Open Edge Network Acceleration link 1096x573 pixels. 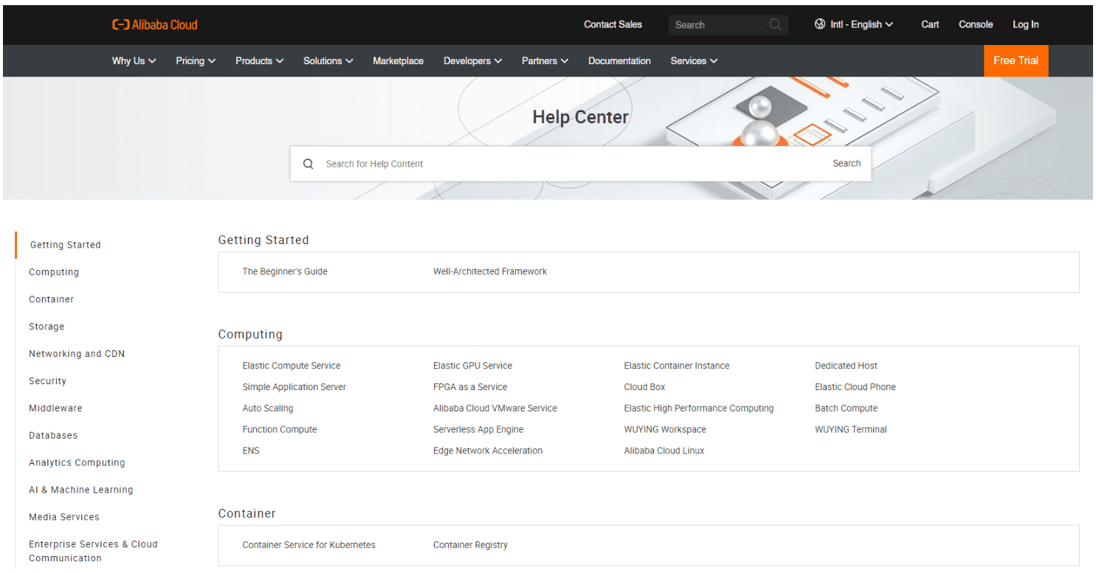pyautogui.click(x=488, y=451)
